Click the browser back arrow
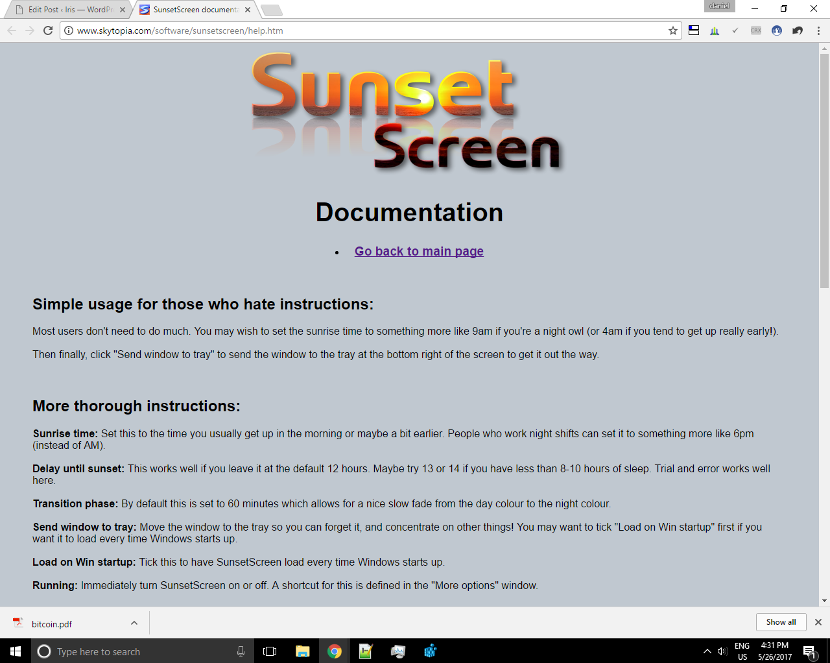This screenshot has width=830, height=663. point(12,30)
